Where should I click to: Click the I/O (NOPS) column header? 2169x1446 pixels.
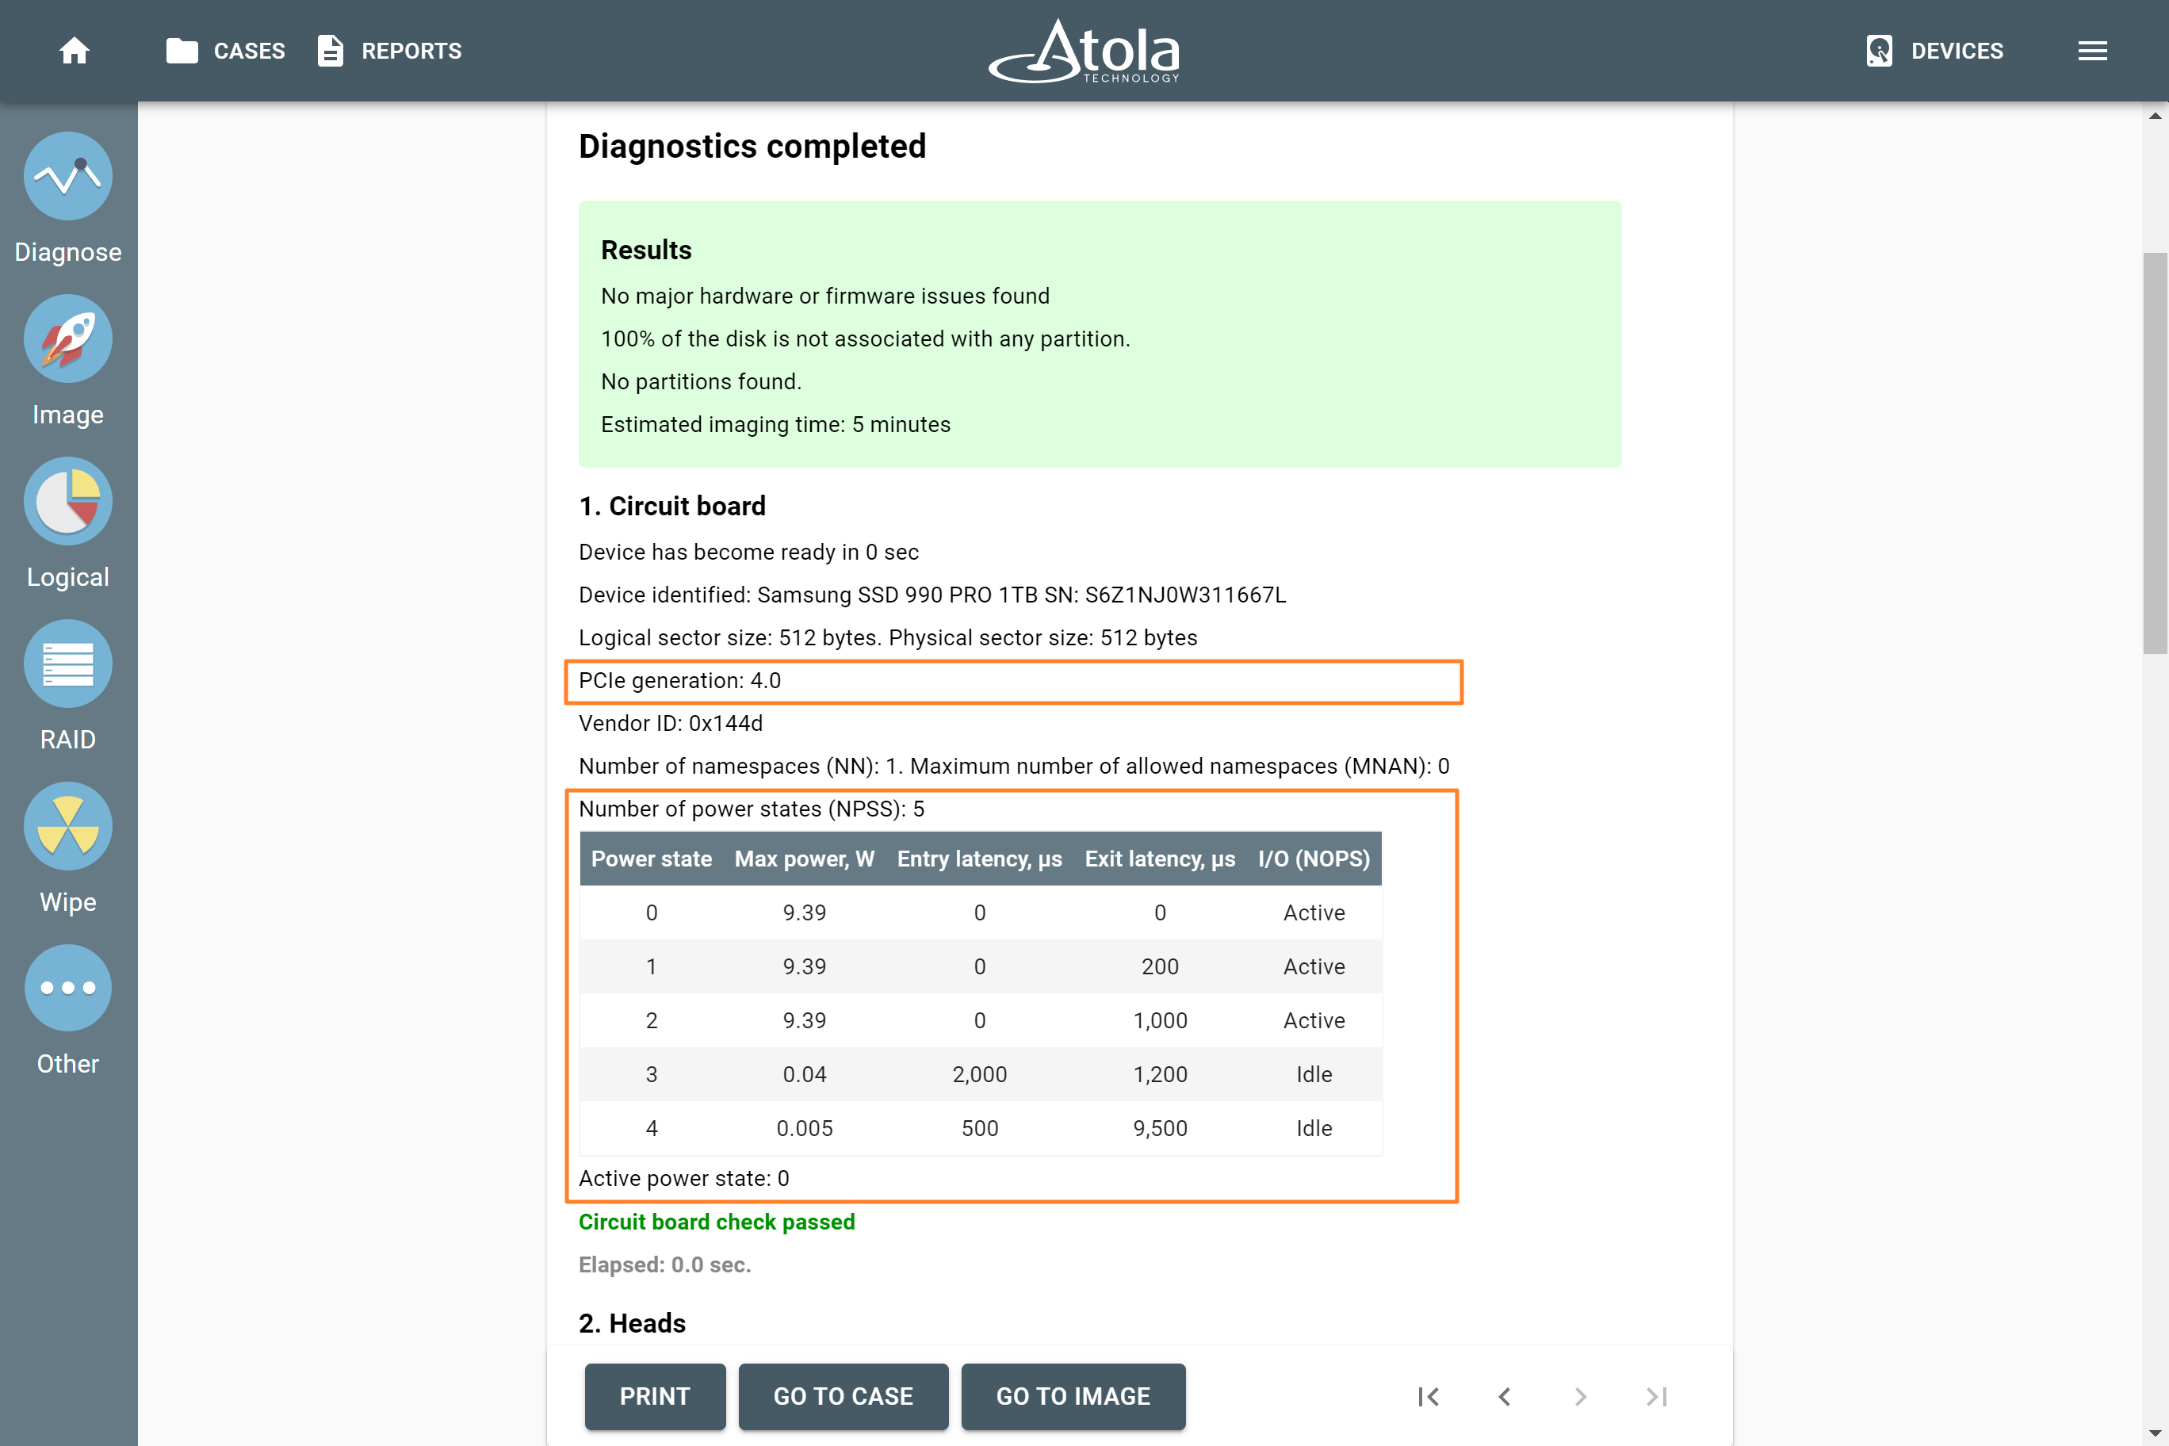(x=1314, y=859)
